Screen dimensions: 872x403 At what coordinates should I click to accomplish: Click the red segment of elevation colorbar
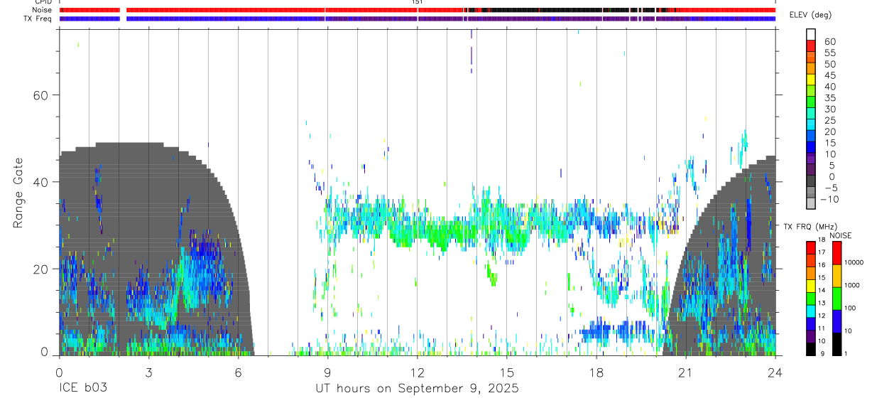pyautogui.click(x=811, y=44)
